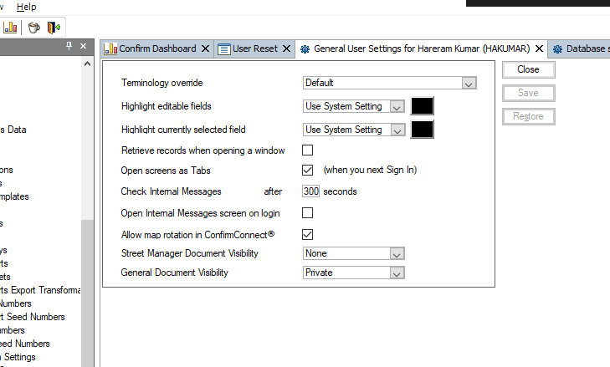Click the coffee cup toolbar icon
The width and height of the screenshot is (610, 367).
33,28
